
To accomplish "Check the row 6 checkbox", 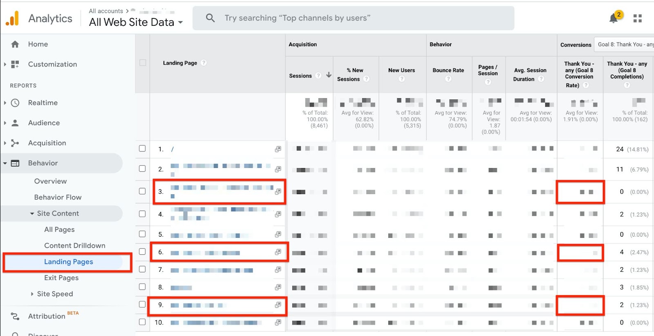I will pyautogui.click(x=142, y=251).
